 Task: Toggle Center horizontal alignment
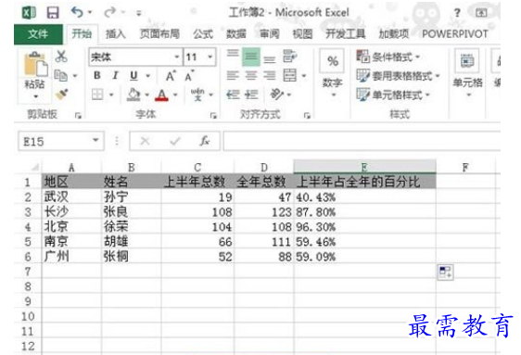tap(251, 76)
